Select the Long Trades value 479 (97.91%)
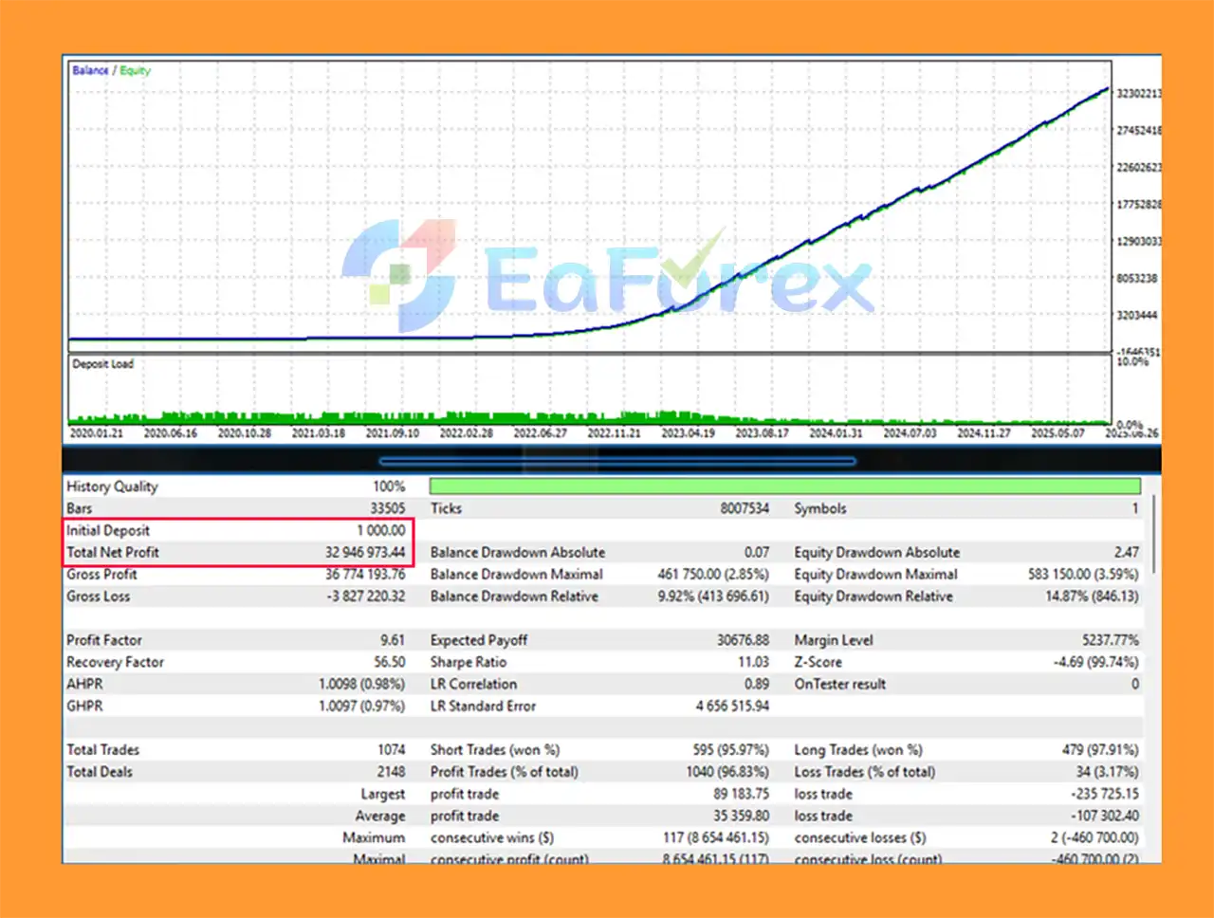This screenshot has height=918, width=1214. [x=1100, y=749]
